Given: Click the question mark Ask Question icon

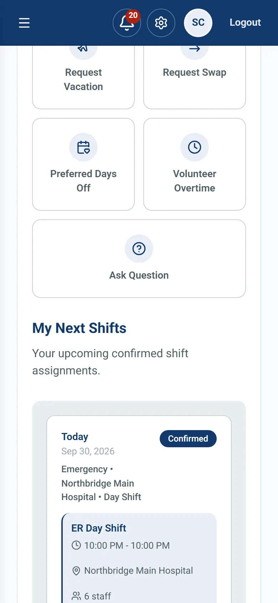Looking at the screenshot, I should coord(139,249).
